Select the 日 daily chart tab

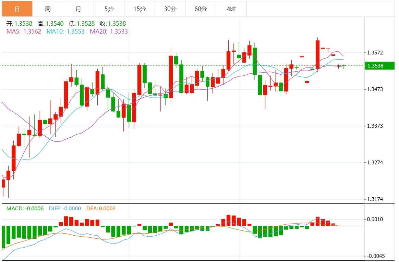click(17, 9)
